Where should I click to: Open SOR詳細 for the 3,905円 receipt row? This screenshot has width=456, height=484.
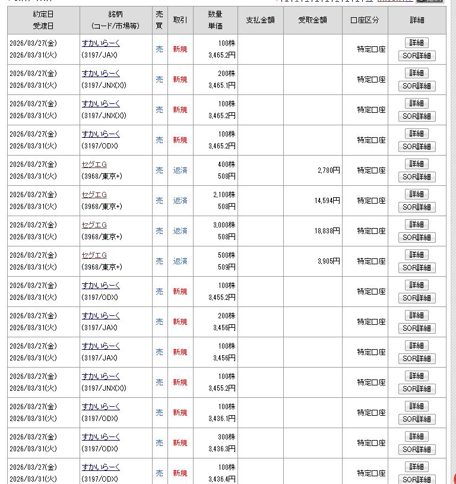417,268
